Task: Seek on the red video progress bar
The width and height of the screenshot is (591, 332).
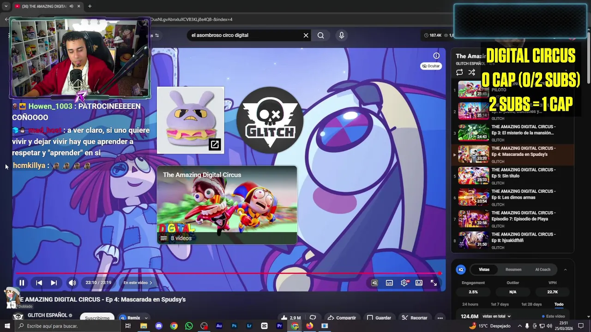Action: (x=229, y=273)
